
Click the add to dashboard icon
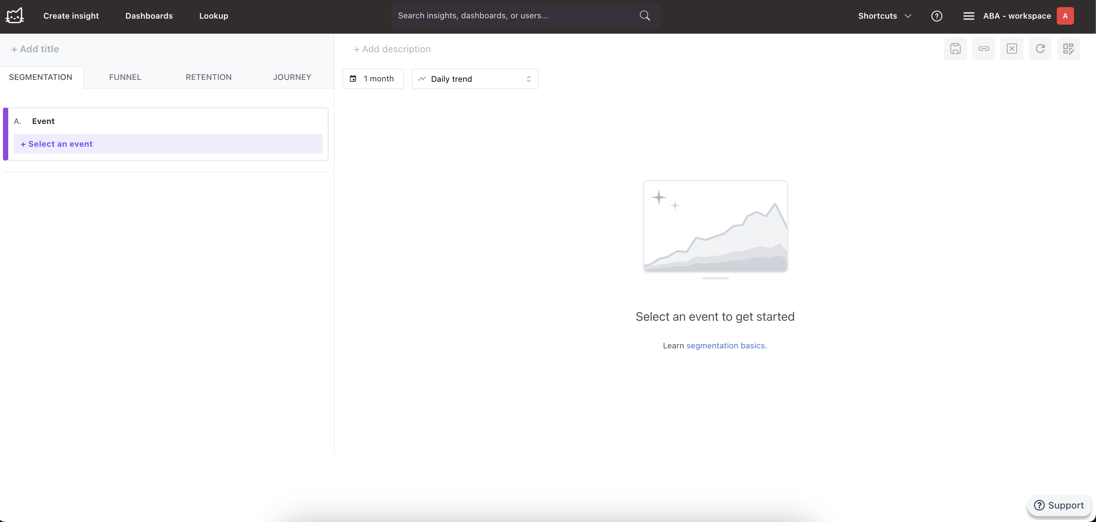point(1068,49)
